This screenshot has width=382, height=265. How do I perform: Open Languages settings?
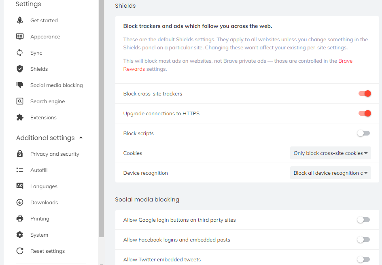(x=44, y=187)
